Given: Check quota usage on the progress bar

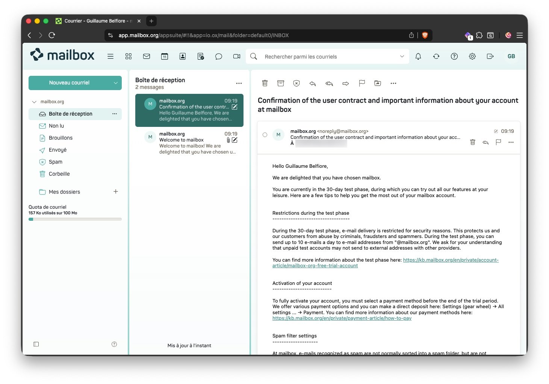Looking at the screenshot, I should (75, 219).
